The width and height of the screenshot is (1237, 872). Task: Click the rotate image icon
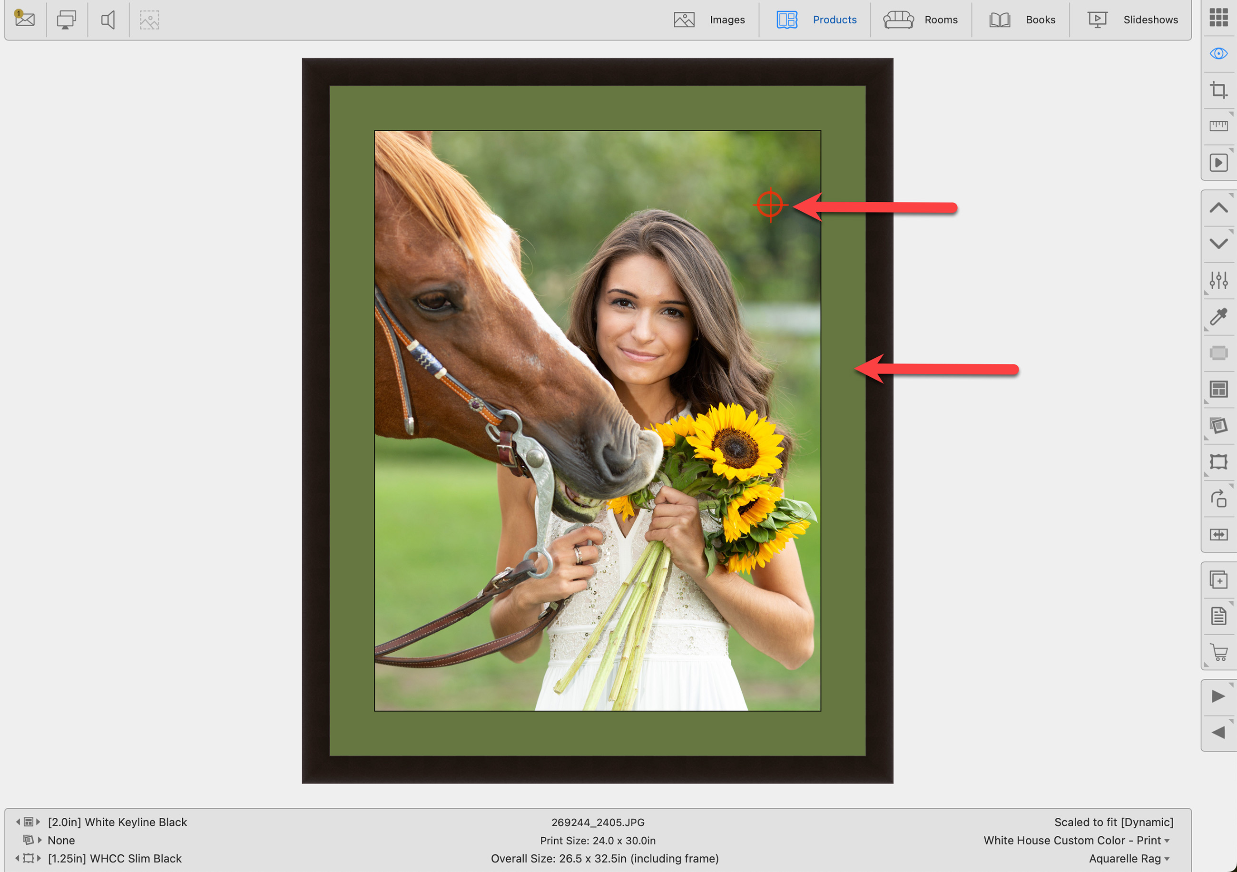(x=1218, y=499)
